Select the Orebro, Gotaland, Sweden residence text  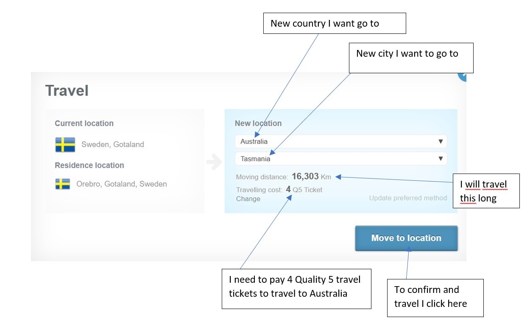[x=121, y=184]
